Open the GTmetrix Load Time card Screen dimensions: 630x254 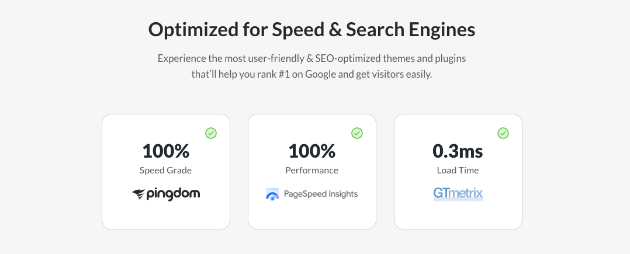(458, 172)
